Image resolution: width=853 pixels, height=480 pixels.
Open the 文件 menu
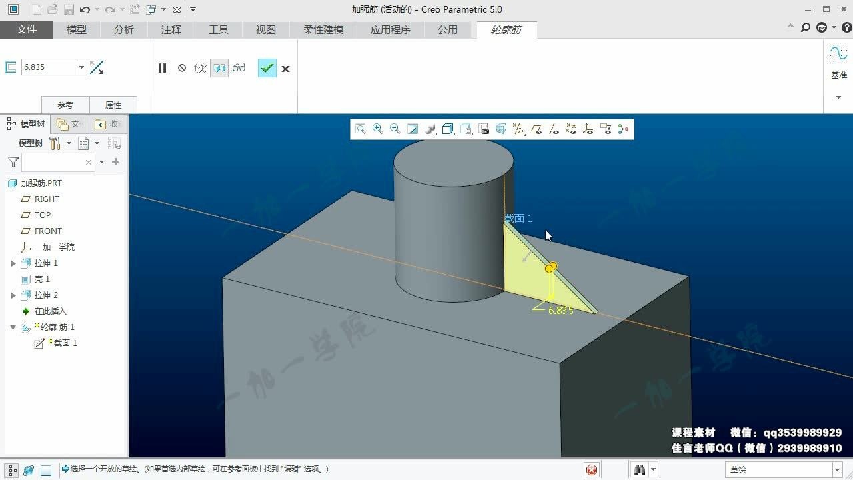[27, 30]
